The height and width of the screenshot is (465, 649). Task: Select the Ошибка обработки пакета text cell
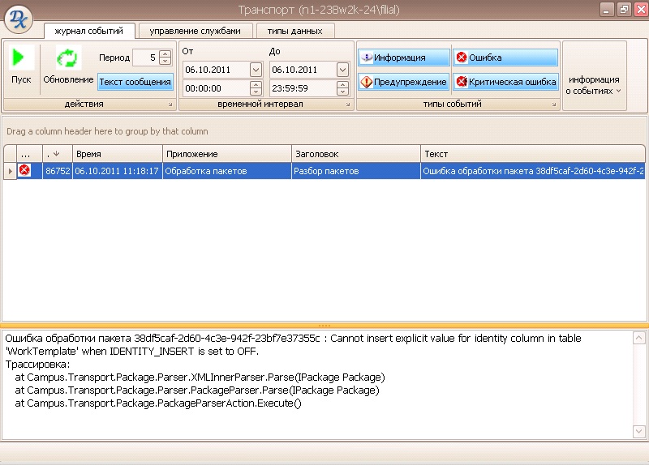tap(533, 171)
